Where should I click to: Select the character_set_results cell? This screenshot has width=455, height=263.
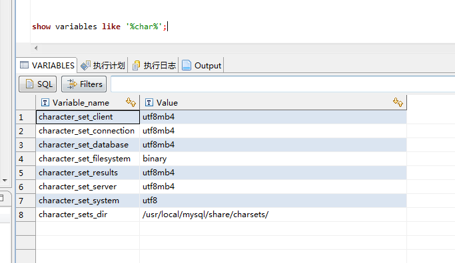[88, 173]
